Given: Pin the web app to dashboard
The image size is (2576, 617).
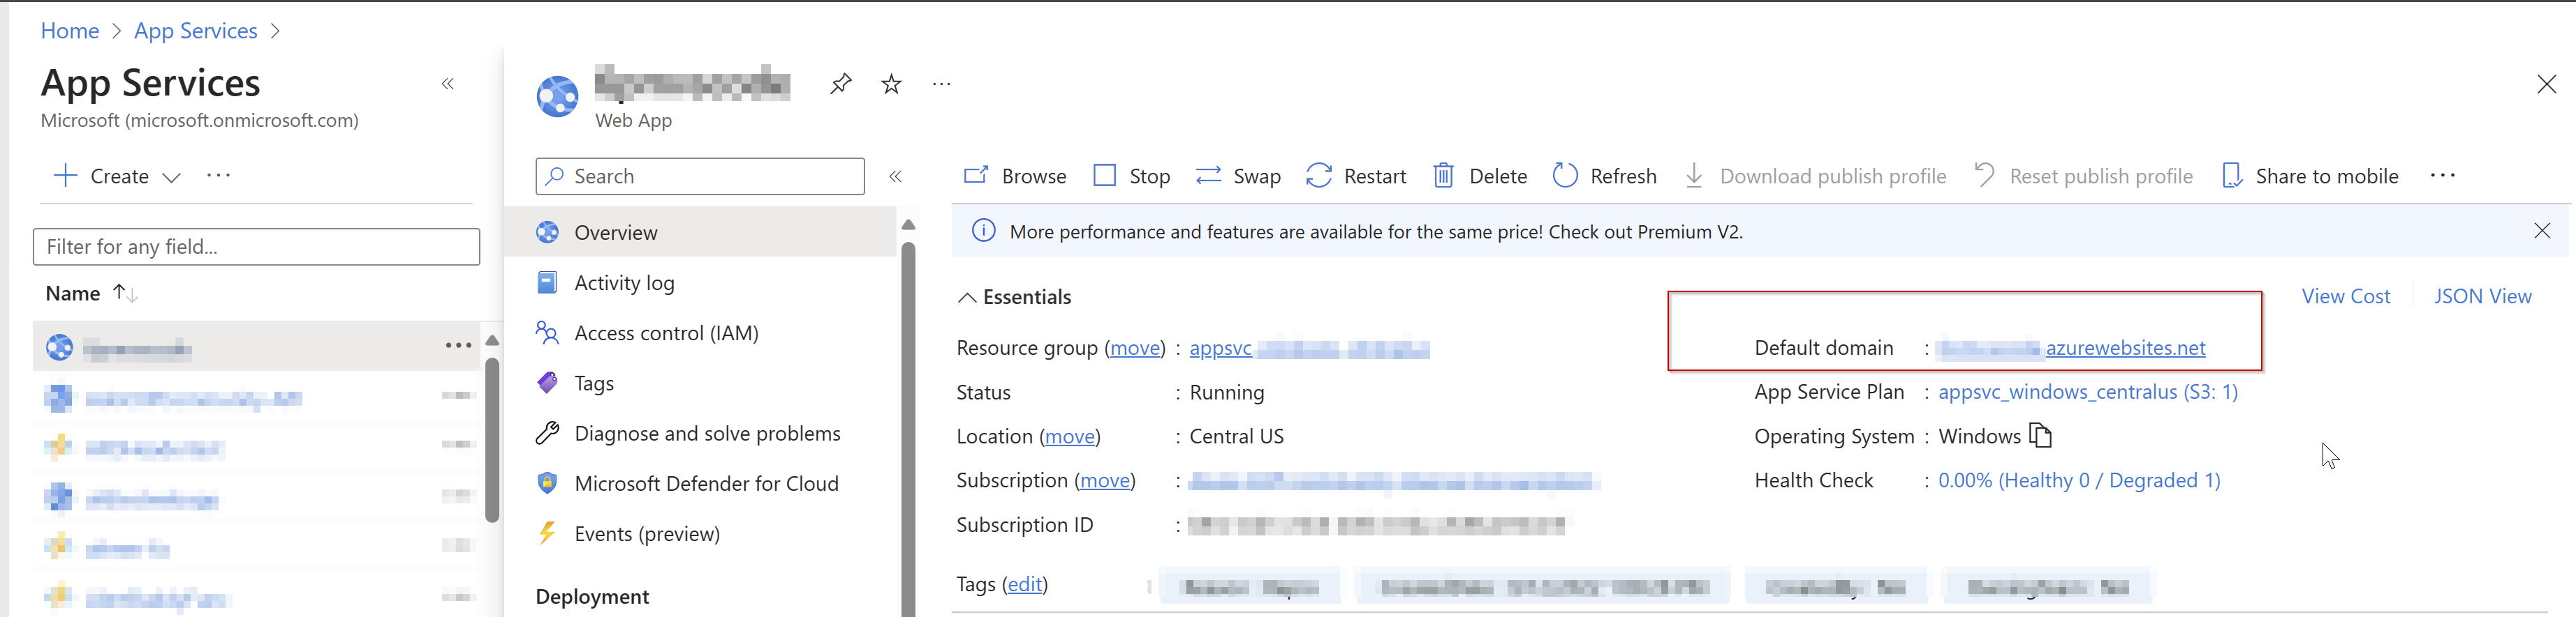Looking at the screenshot, I should [841, 84].
